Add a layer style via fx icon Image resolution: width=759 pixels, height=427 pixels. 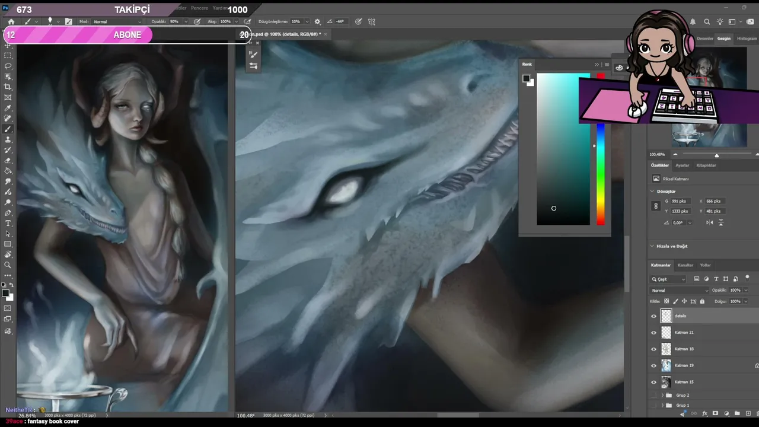(704, 413)
